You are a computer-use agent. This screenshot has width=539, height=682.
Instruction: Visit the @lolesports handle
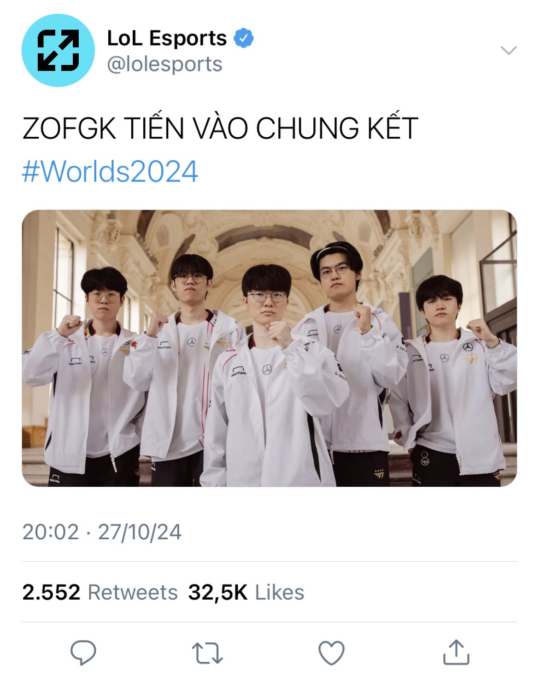click(x=164, y=64)
